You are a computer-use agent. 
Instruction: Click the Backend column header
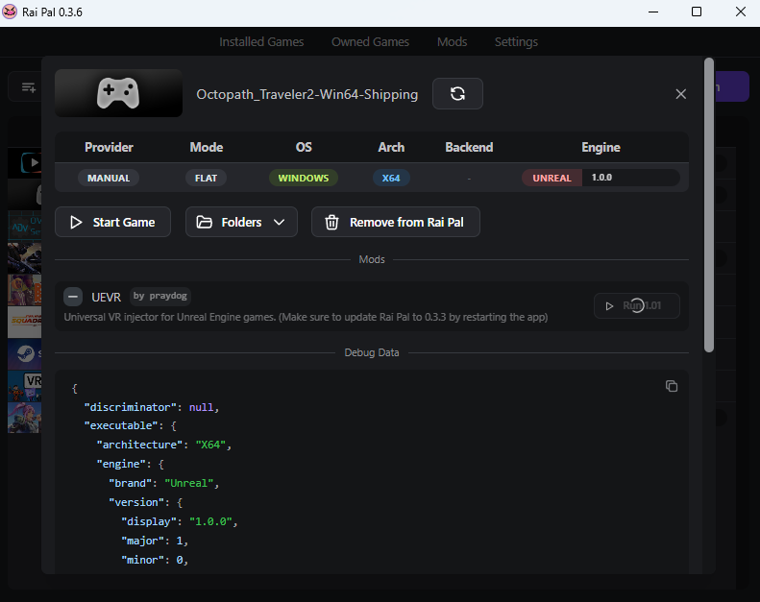pos(469,147)
